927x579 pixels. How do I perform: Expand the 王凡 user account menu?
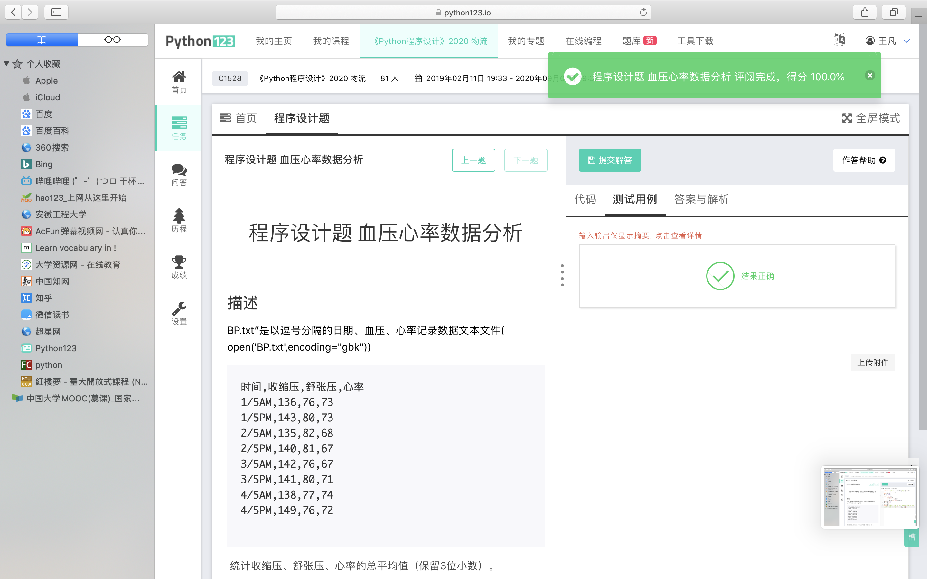click(887, 41)
